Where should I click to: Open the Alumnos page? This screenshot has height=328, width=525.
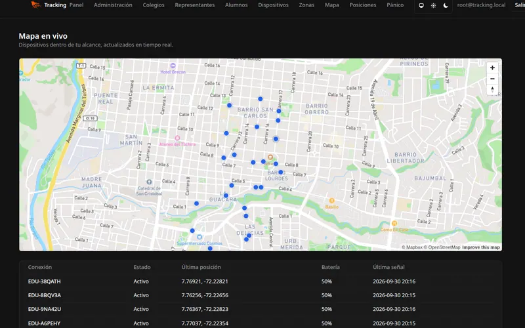[x=236, y=5]
